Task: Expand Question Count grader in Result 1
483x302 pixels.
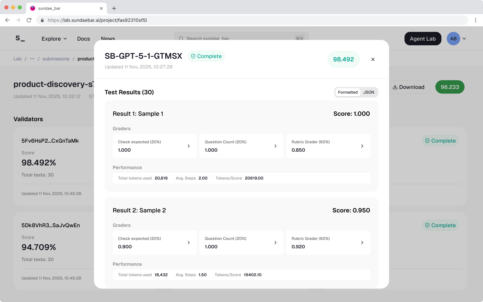Action: [x=241, y=146]
